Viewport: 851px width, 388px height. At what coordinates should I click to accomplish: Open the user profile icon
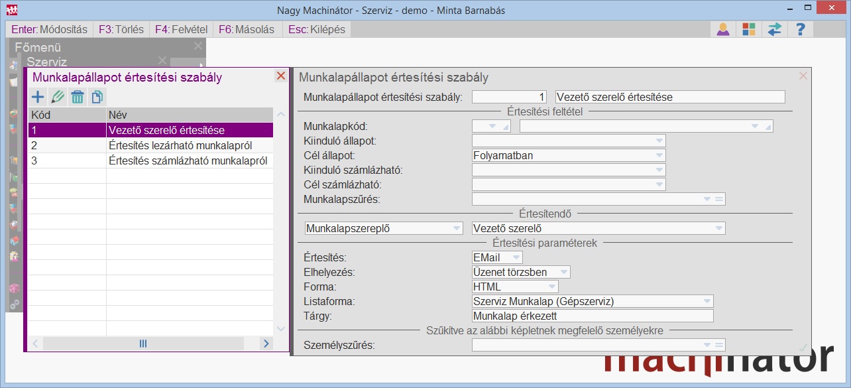pos(723,30)
